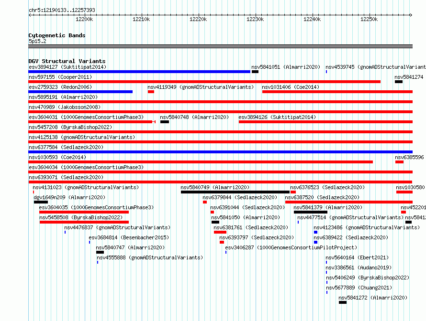Click the black bar under nsv5841051
The height and width of the screenshot is (321, 426).
255,72
